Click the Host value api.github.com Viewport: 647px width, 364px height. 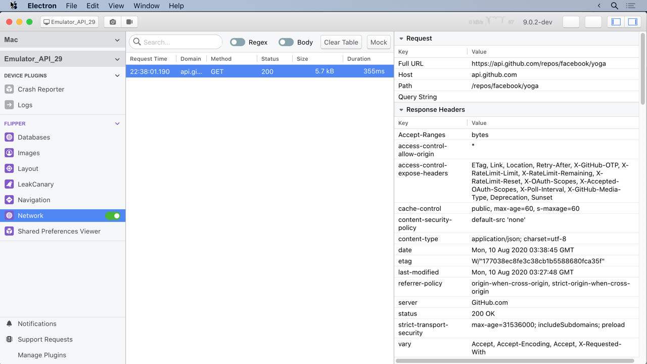(x=494, y=74)
